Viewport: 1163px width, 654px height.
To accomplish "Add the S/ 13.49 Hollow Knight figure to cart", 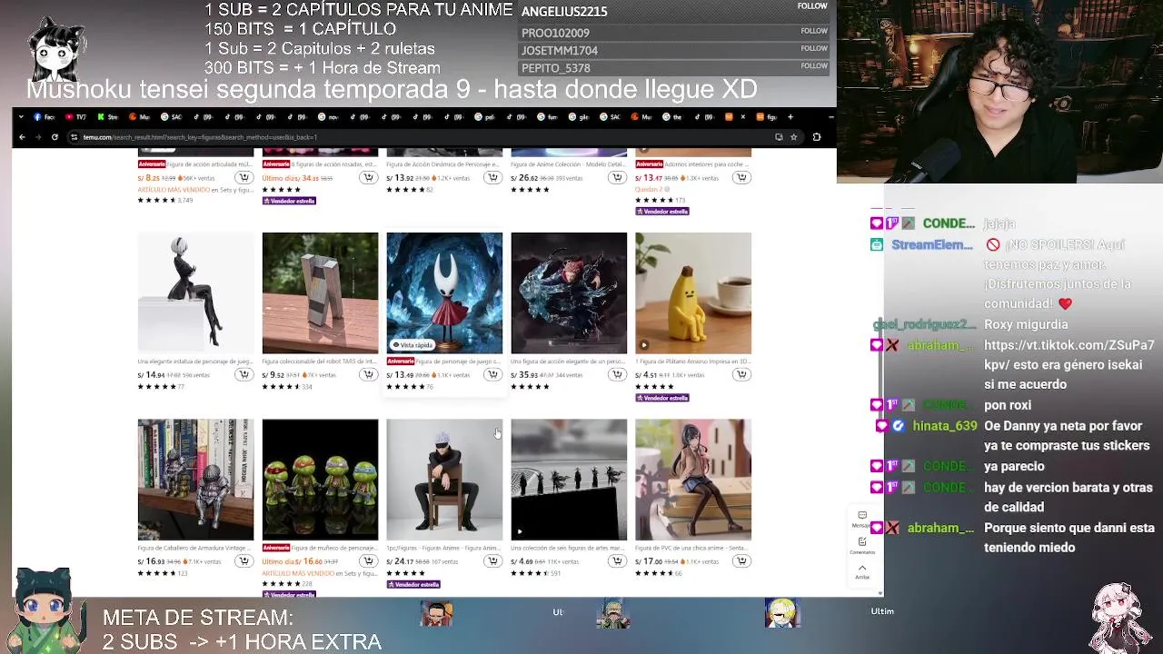I will click(492, 374).
